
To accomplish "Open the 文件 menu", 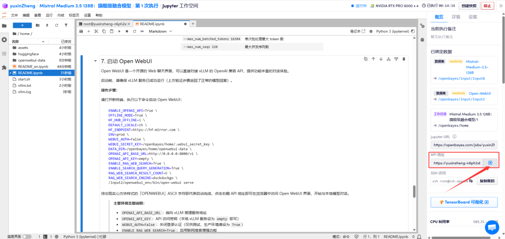I will [14, 15].
